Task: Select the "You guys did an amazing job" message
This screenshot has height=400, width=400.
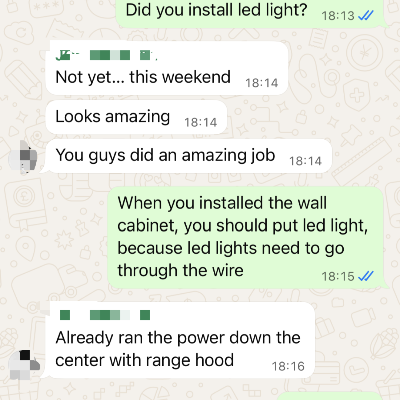Action: coord(189,156)
